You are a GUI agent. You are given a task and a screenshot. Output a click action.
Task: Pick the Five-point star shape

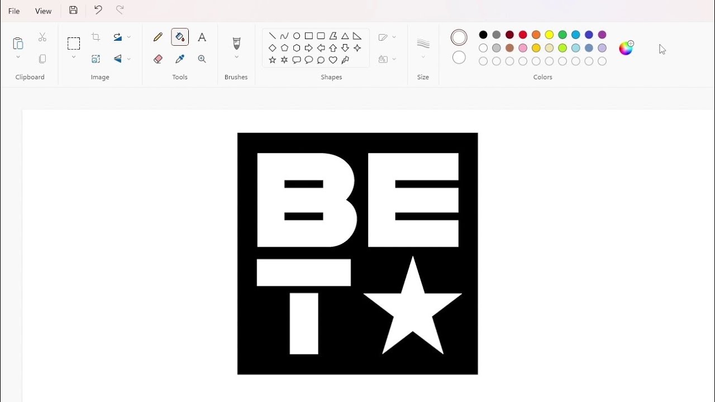[273, 60]
